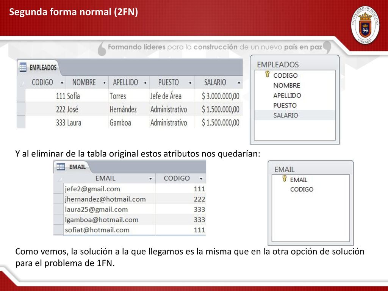The height and width of the screenshot is (291, 388).
Task: Click the cell containing code 222 in EMPLEADOS
Action: (45, 109)
